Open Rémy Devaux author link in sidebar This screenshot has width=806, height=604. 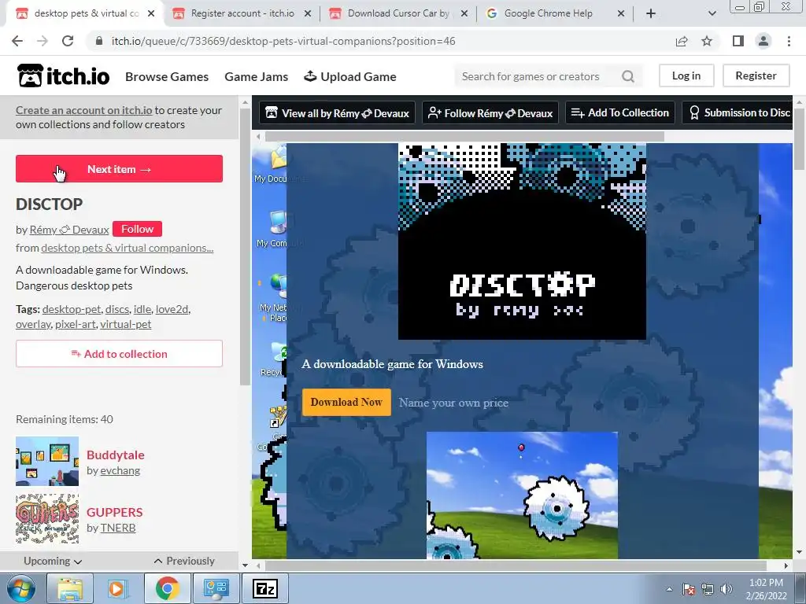(69, 230)
